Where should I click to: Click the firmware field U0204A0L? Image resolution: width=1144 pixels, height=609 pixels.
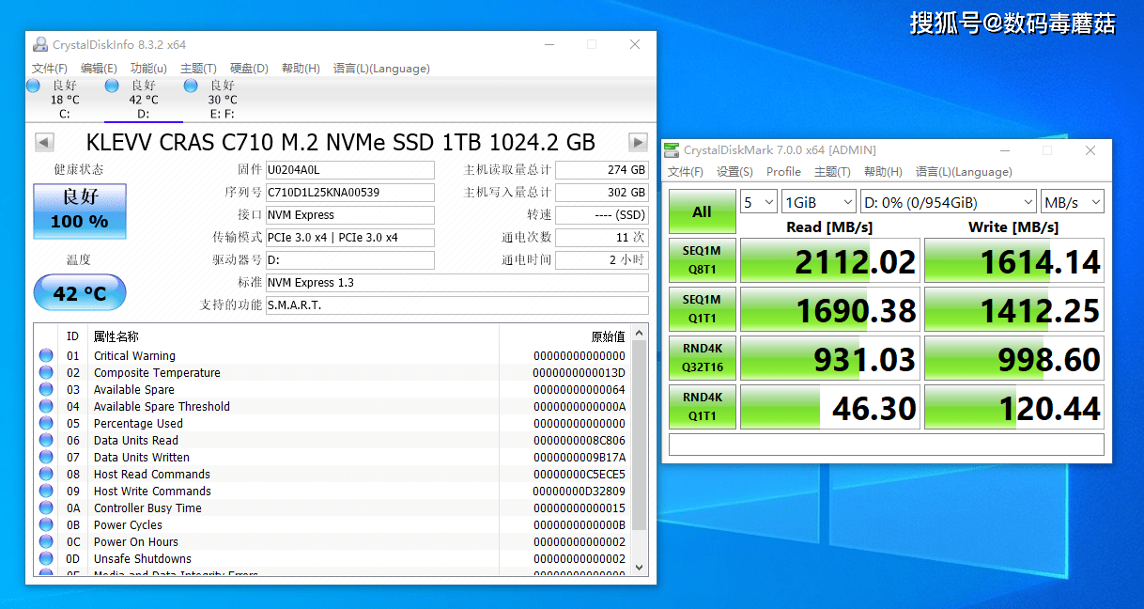pos(349,170)
